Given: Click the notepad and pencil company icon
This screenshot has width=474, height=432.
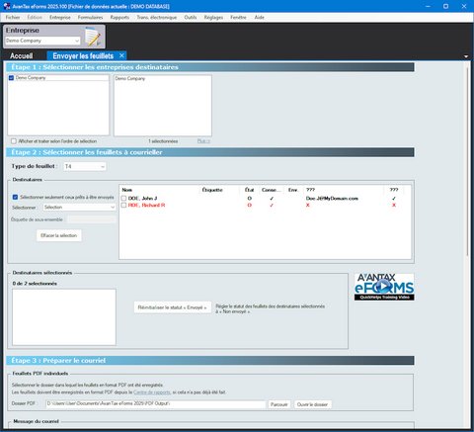Looking at the screenshot, I should point(94,37).
